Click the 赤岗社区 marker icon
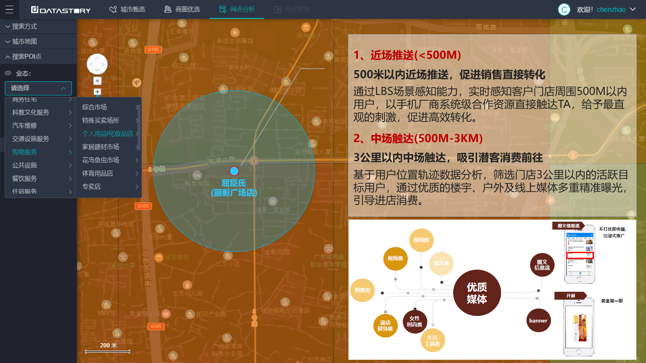The height and width of the screenshot is (363, 646). (316, 122)
